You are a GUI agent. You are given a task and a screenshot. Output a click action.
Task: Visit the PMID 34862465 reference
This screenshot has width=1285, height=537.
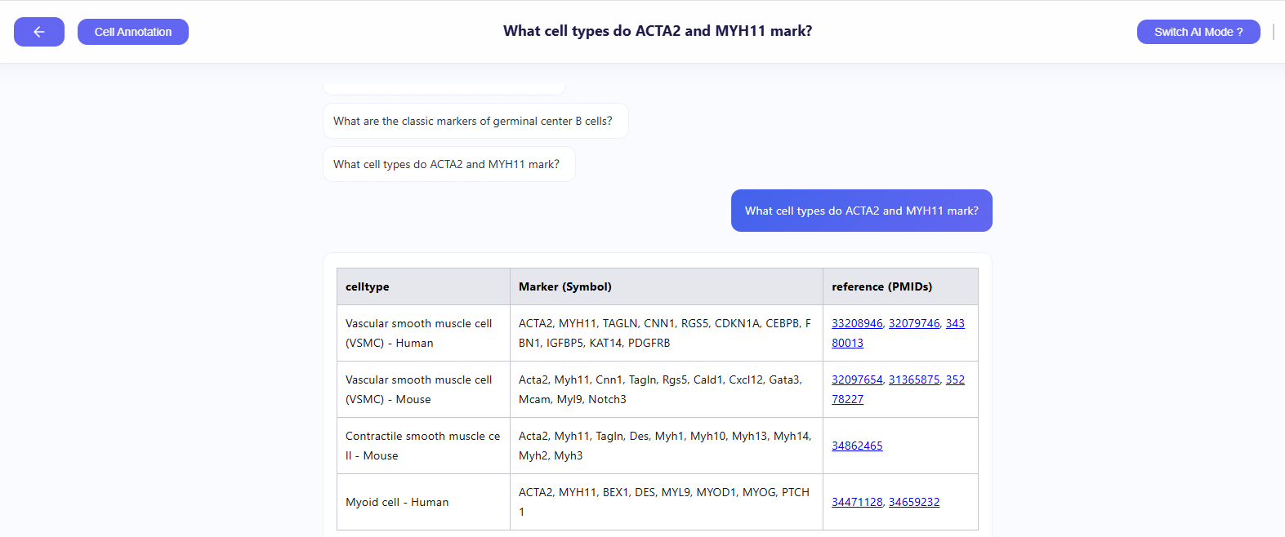857,446
